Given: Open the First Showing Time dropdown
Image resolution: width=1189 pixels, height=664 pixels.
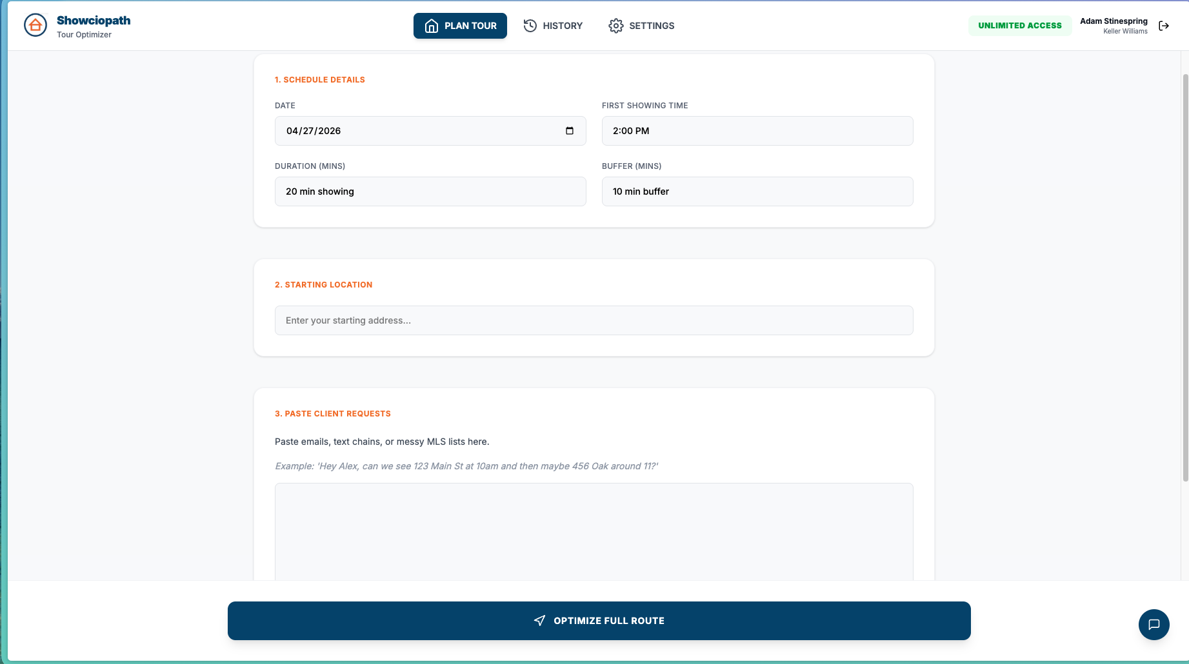Looking at the screenshot, I should 757,131.
